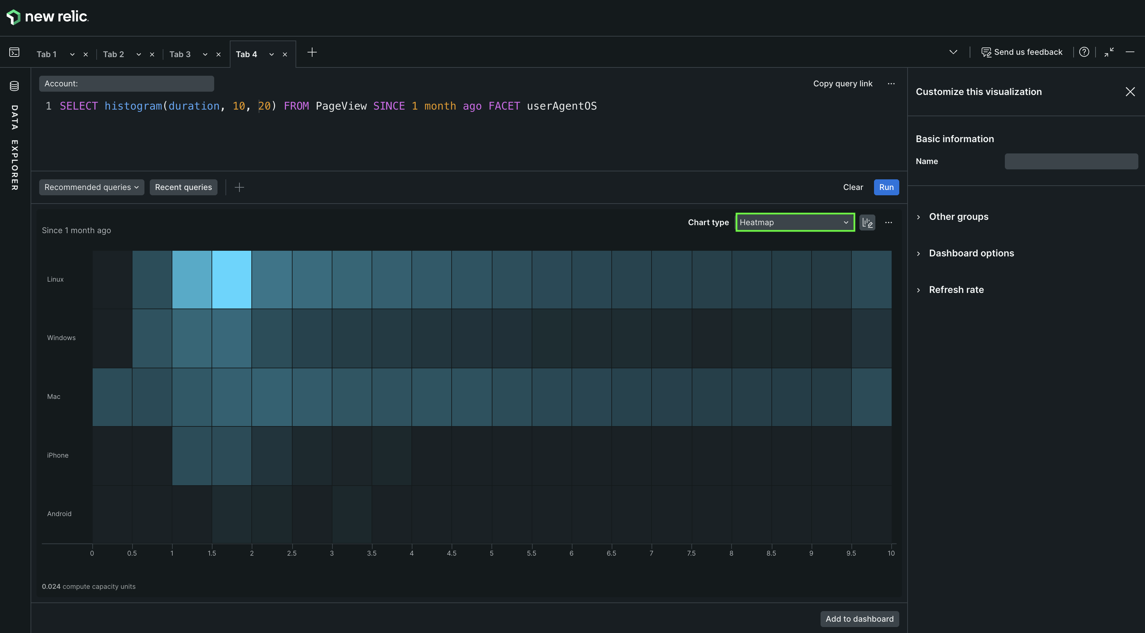
Task: Click the brightest Linux heatmap cell
Action: (x=231, y=279)
